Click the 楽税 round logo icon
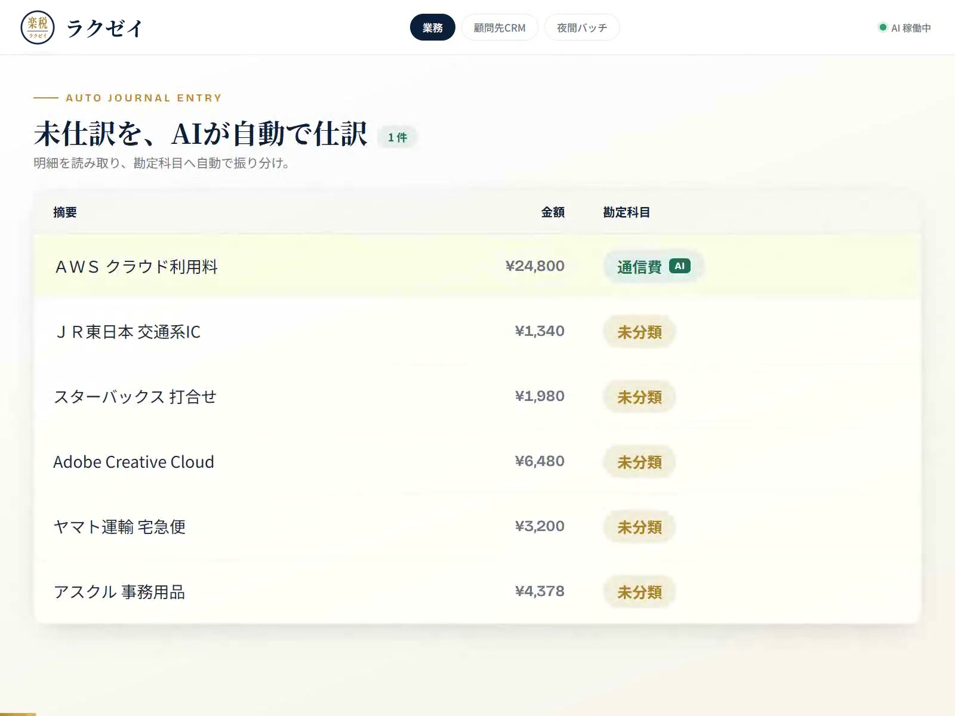 coord(38,27)
